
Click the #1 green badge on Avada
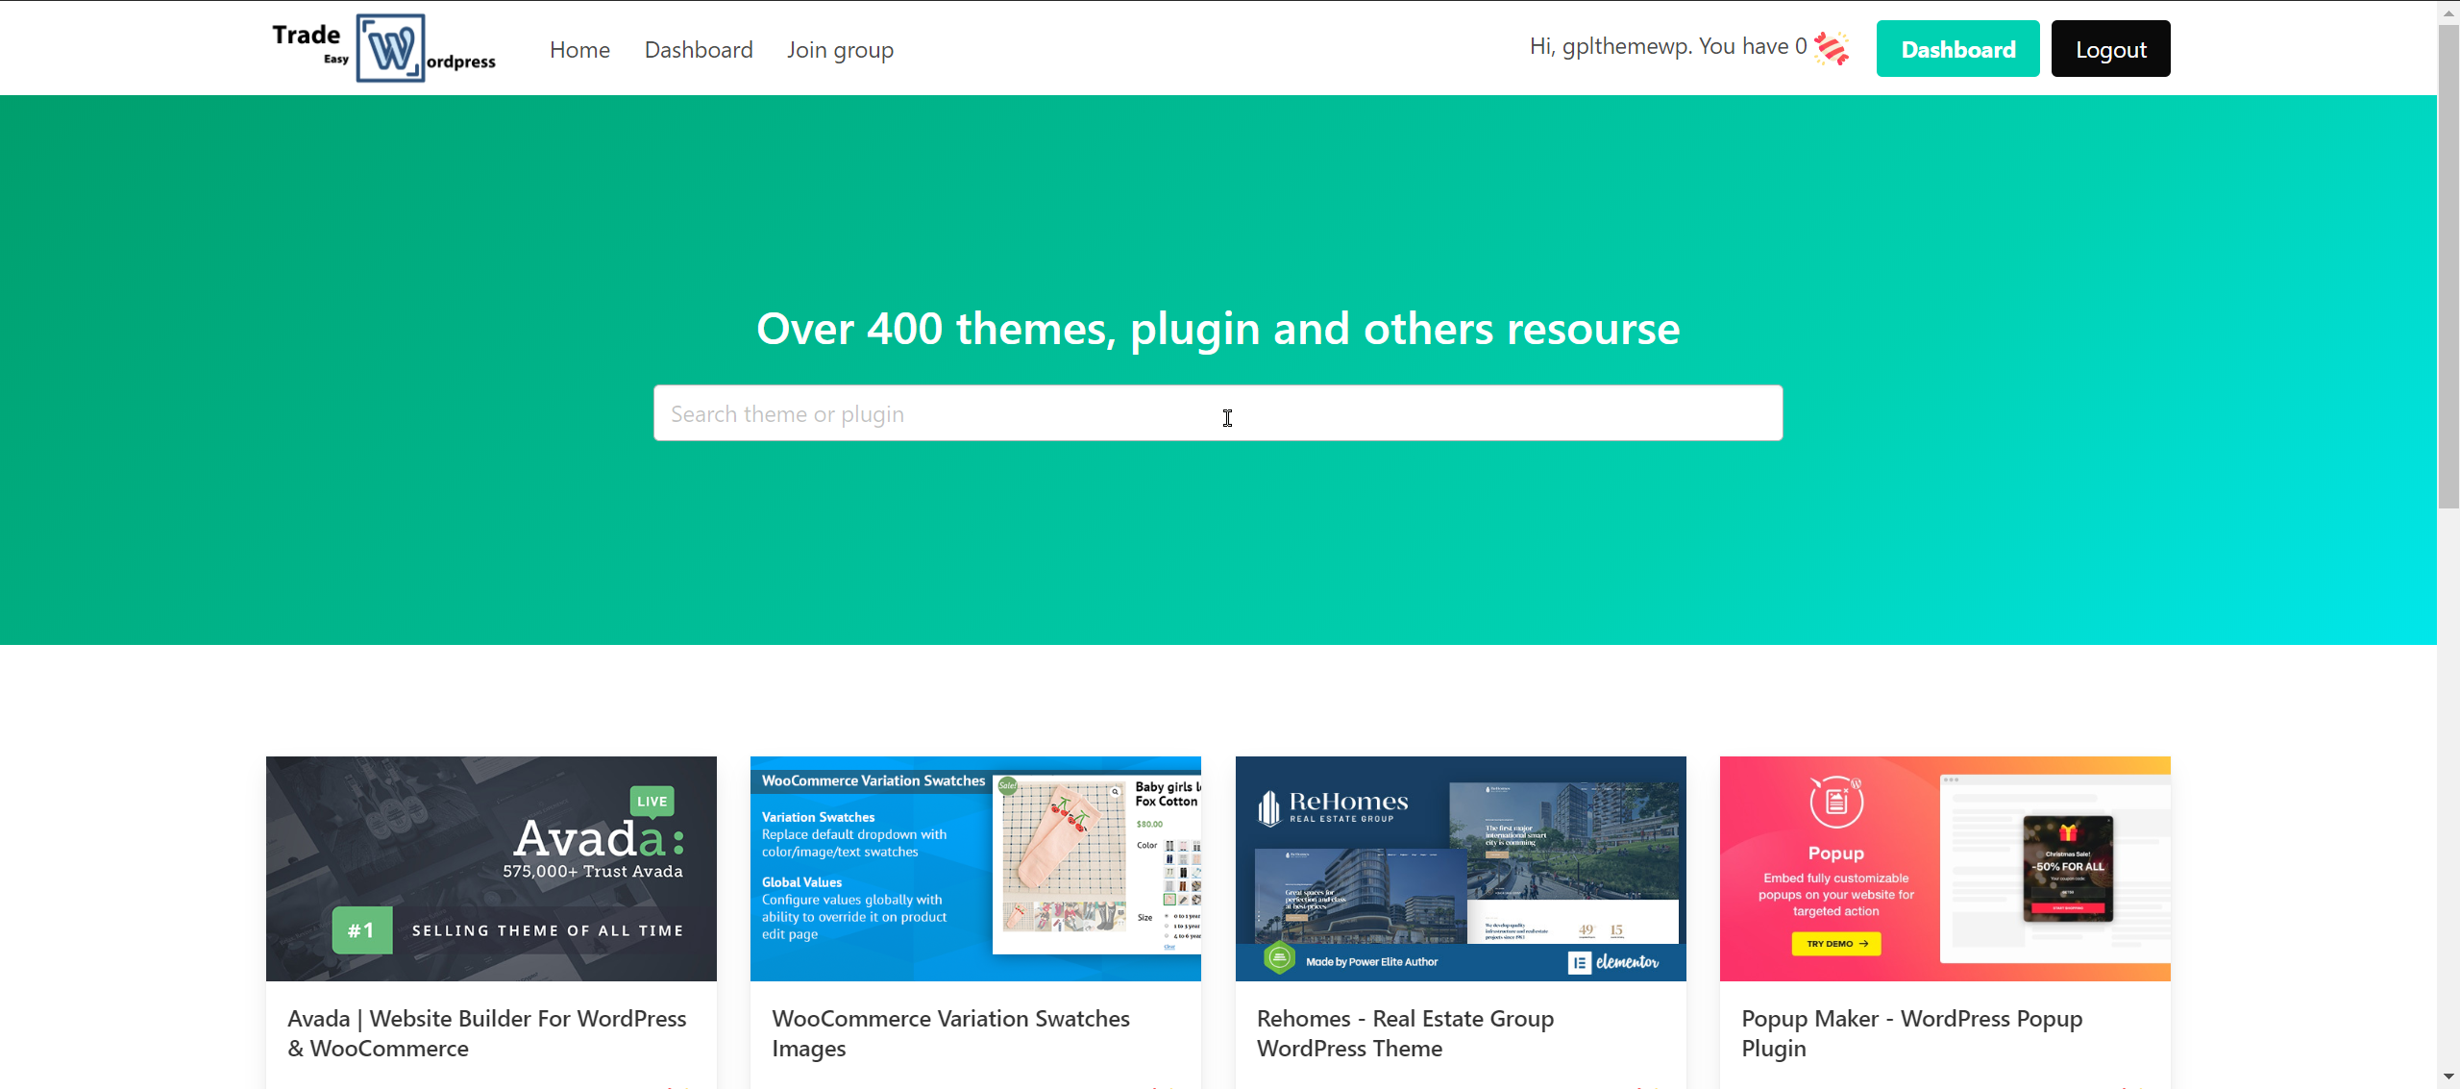click(x=361, y=930)
